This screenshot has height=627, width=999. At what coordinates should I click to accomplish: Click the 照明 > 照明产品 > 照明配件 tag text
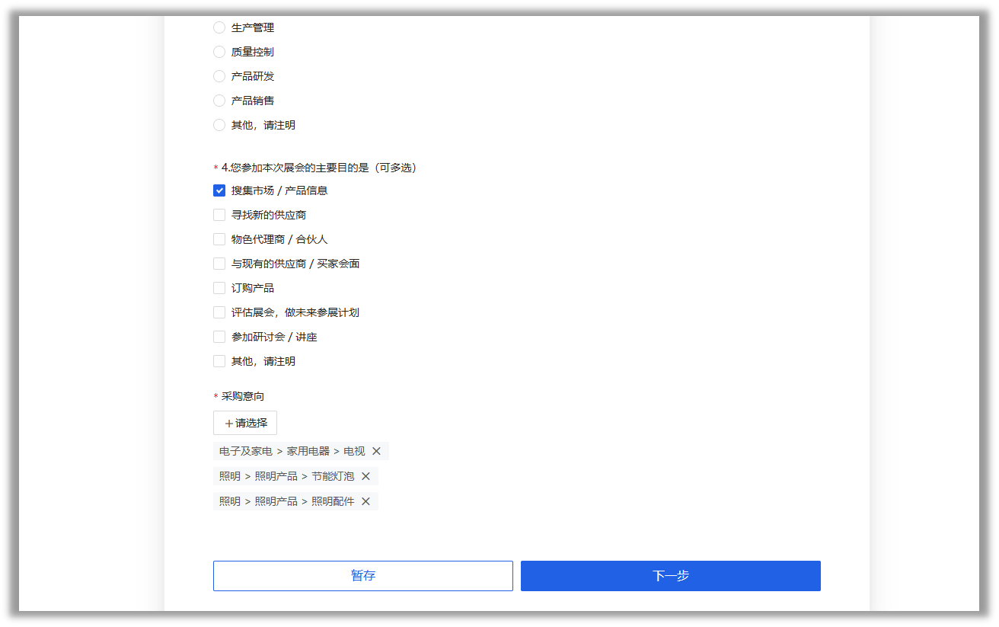(x=287, y=501)
